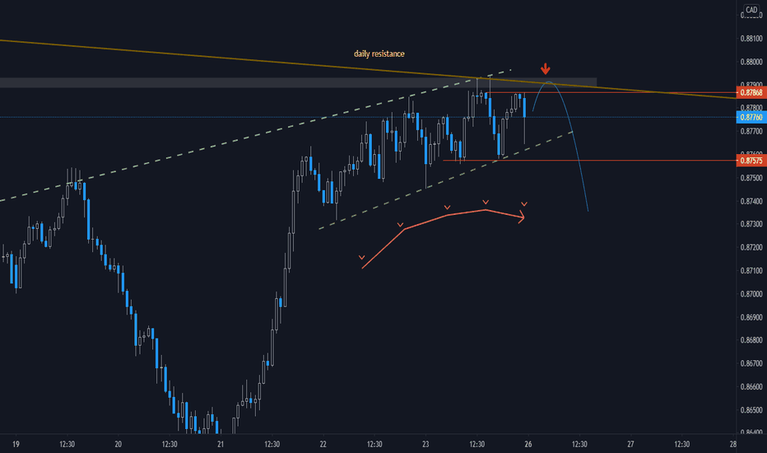The height and width of the screenshot is (453, 767).
Task: Click the 0.87000 price axis value
Action: coord(751,294)
